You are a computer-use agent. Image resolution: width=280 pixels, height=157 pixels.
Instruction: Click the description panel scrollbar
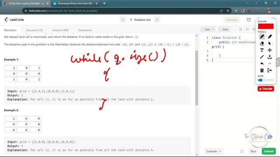click(x=196, y=78)
